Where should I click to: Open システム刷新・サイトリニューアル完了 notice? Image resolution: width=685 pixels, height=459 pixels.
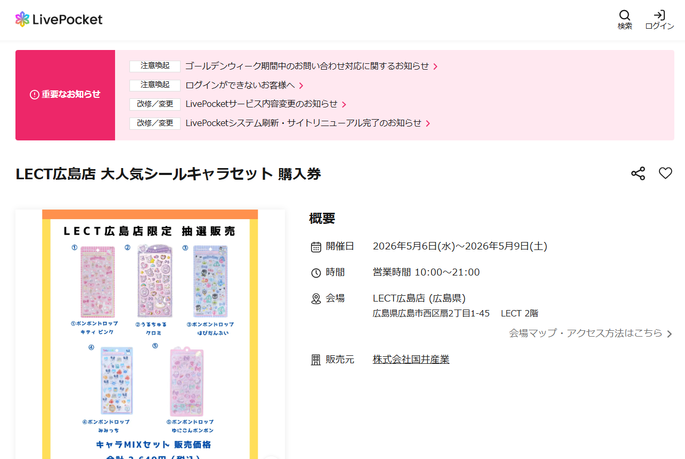pyautogui.click(x=304, y=123)
